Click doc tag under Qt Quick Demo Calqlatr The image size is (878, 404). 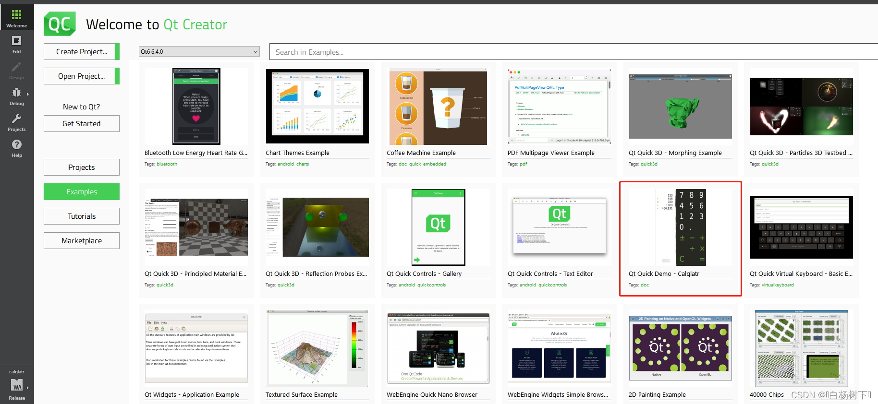click(645, 285)
